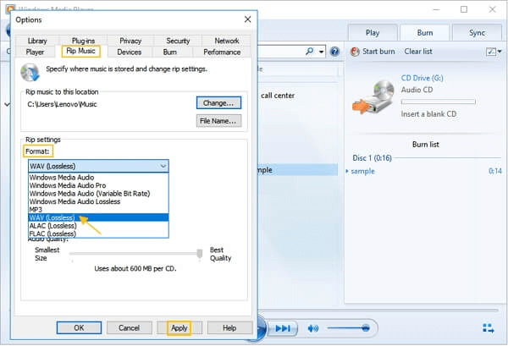
Task: Select FLAC (Lossless) format
Action: pyautogui.click(x=98, y=233)
